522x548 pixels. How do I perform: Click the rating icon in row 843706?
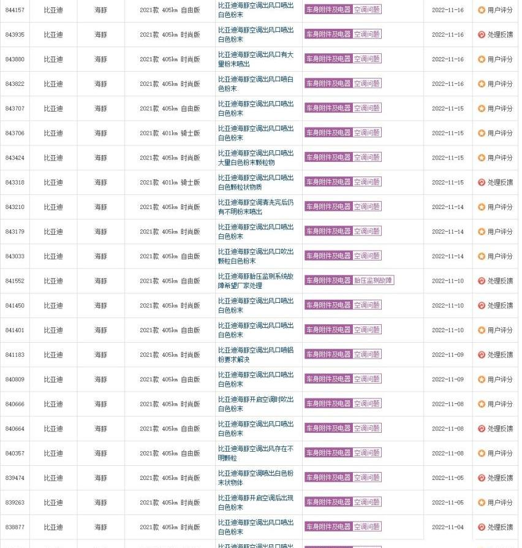[482, 133]
